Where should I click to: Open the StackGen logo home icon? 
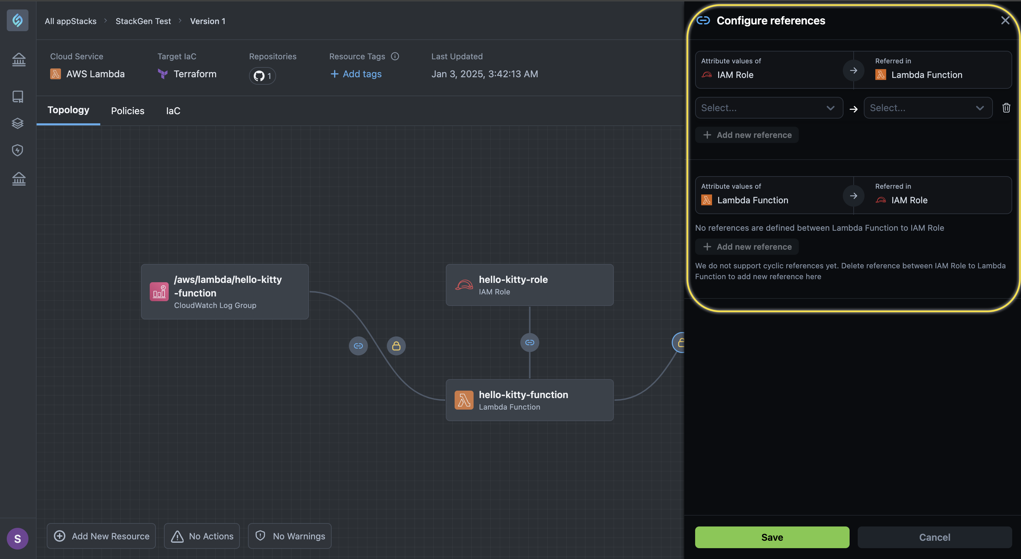pyautogui.click(x=17, y=20)
